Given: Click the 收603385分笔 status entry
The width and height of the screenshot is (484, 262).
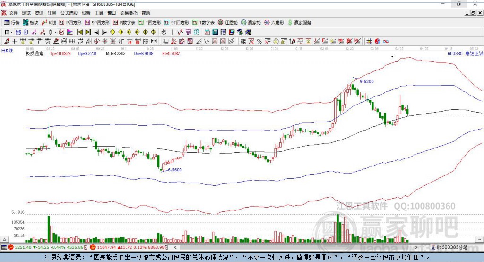Looking at the screenshot, I should pyautogui.click(x=452, y=247).
